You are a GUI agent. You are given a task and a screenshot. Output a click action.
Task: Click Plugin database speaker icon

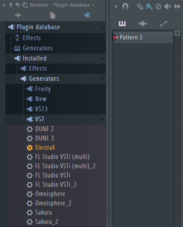click(x=11, y=27)
